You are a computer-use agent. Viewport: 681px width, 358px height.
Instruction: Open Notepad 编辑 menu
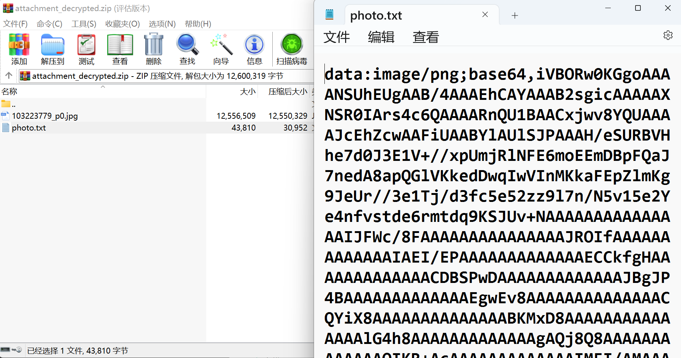tap(381, 37)
